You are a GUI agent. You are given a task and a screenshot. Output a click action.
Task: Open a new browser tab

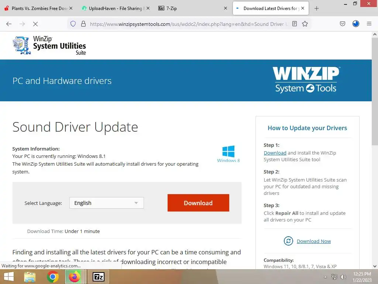pyautogui.click(x=316, y=9)
